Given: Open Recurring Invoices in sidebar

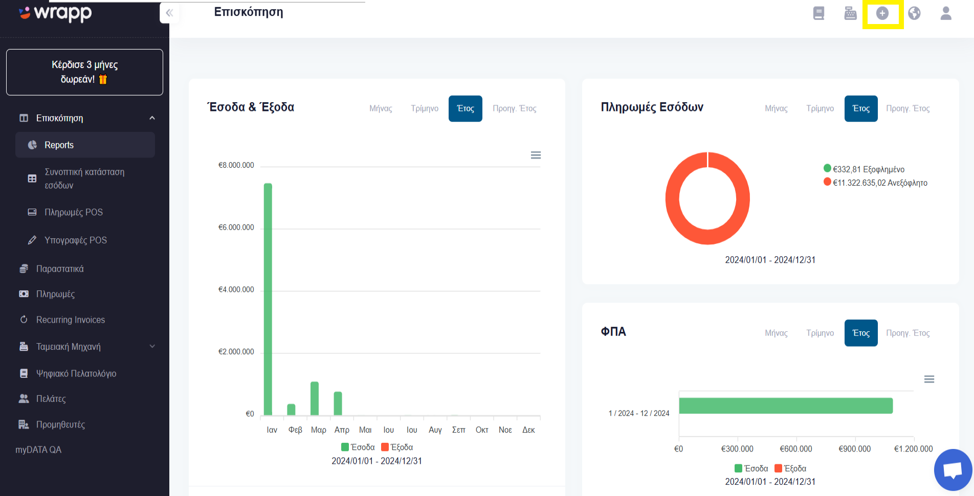Looking at the screenshot, I should 71,320.
